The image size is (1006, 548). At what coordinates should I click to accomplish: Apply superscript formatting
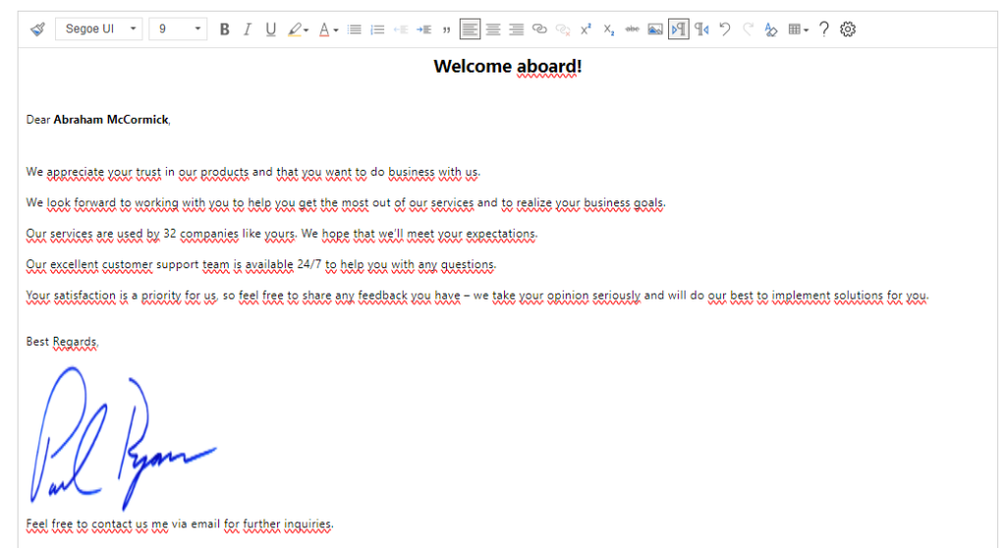[586, 28]
